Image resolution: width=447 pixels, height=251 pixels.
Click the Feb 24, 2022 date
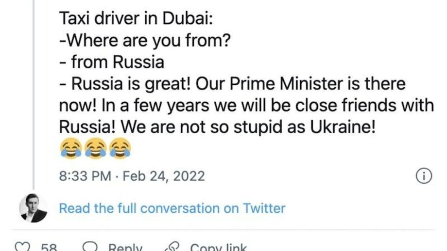coord(164,176)
